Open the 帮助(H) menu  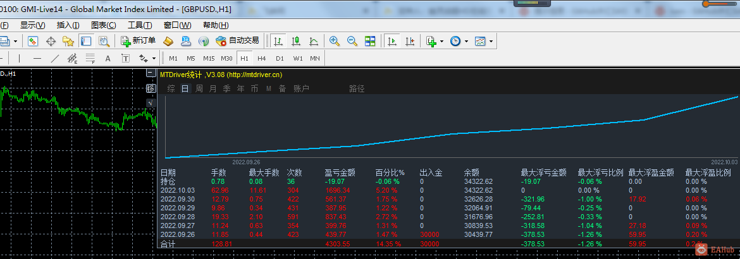(x=216, y=25)
